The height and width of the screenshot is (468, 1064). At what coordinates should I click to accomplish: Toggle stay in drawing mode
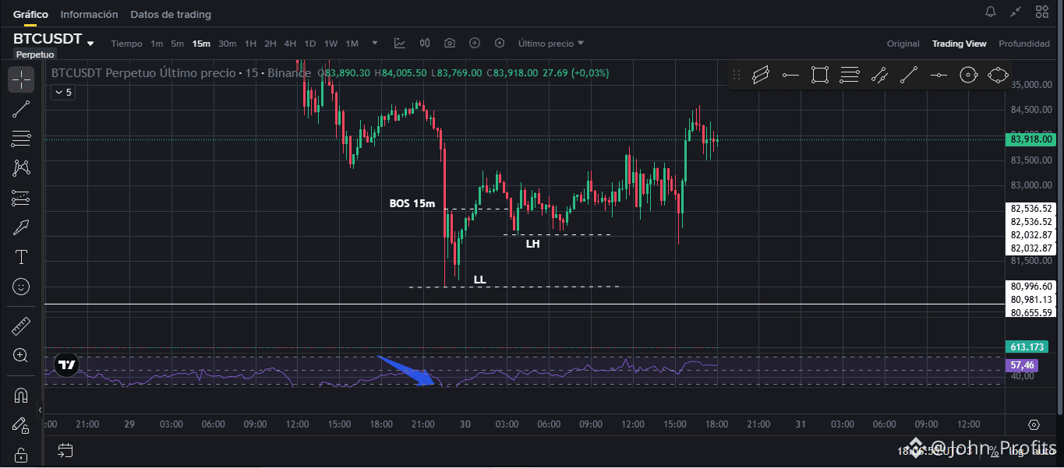pos(21,424)
